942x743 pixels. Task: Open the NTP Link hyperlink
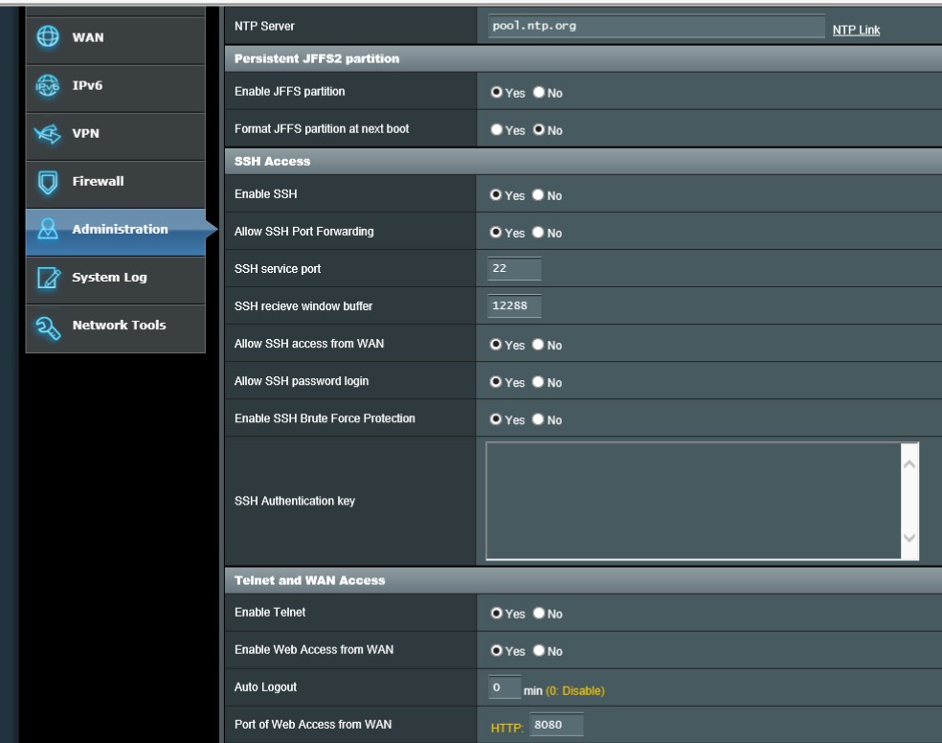pyautogui.click(x=856, y=31)
